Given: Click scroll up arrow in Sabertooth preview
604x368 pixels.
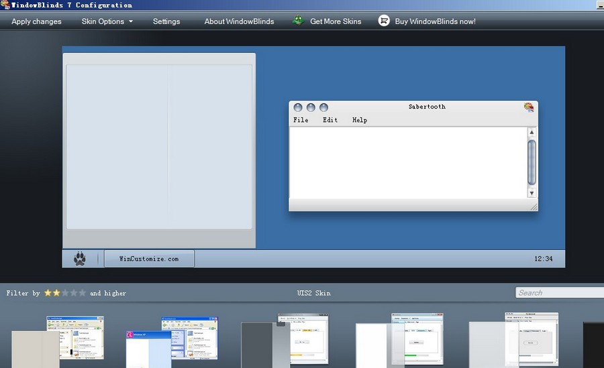Looking at the screenshot, I should point(532,133).
